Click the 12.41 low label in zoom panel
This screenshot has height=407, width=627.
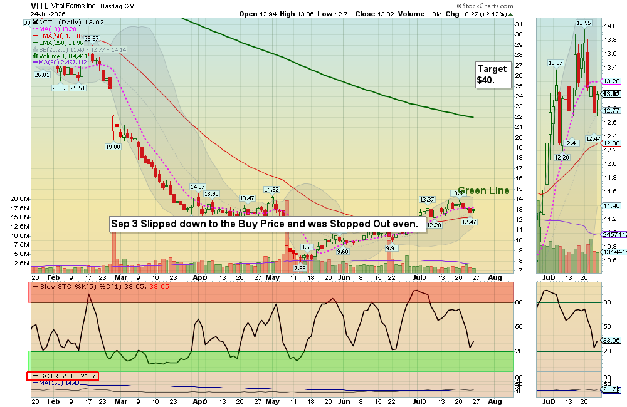point(571,143)
